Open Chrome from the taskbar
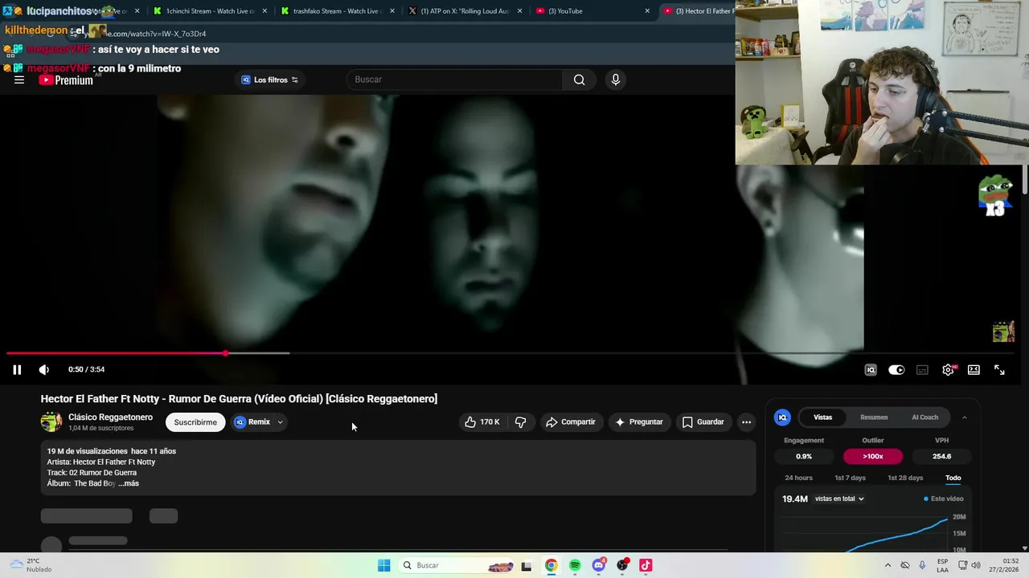Screen dimensions: 1029x578 click(551, 565)
